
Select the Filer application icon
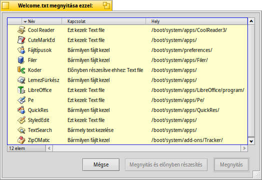pos(21,60)
